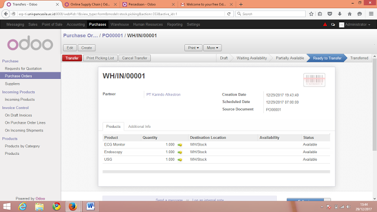Click the Edit button
Screen dimensions: 377x212
point(70,48)
